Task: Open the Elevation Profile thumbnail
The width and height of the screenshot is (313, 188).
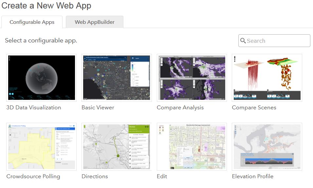Action: tap(267, 147)
